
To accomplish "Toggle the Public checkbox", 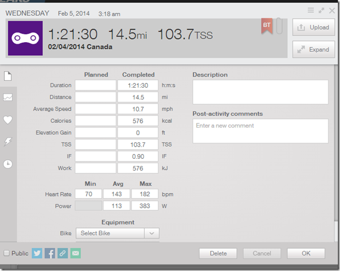I will click(7, 253).
